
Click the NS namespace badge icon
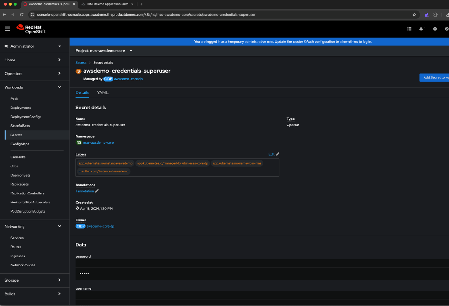point(78,142)
